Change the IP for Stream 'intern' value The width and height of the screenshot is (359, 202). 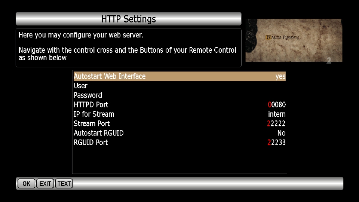[x=277, y=114]
